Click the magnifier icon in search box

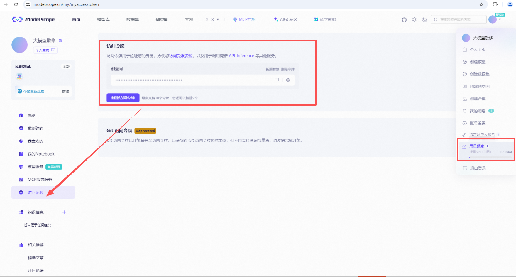[x=436, y=20]
